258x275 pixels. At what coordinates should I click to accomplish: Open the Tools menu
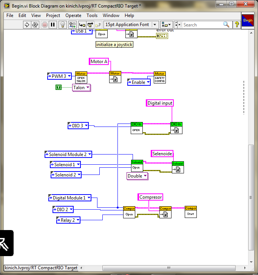pyautogui.click(x=92, y=15)
